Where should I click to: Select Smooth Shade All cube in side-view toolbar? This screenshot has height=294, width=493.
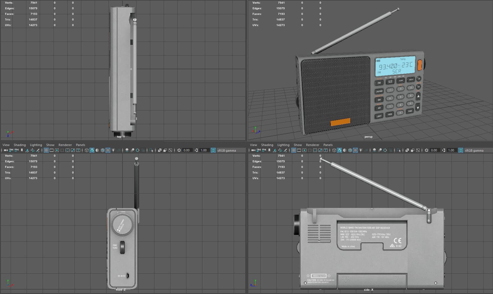pos(339,150)
